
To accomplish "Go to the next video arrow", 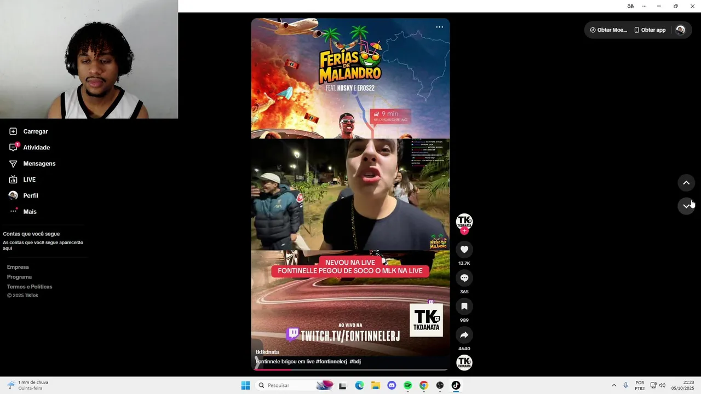I will tap(686, 206).
